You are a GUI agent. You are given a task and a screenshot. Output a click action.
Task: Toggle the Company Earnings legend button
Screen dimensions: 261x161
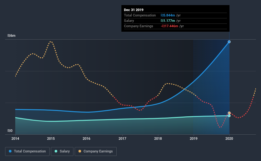click(x=96, y=151)
